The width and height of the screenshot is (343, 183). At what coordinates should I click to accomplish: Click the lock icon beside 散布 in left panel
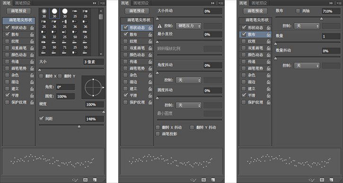pyautogui.click(x=32, y=35)
